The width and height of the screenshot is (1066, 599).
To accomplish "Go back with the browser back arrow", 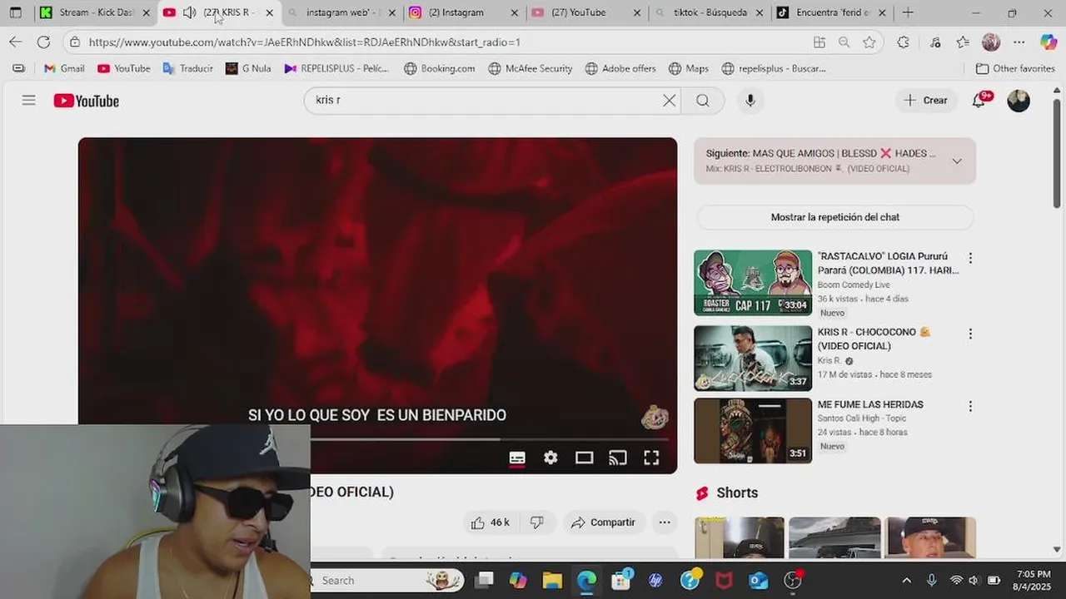I will point(15,42).
